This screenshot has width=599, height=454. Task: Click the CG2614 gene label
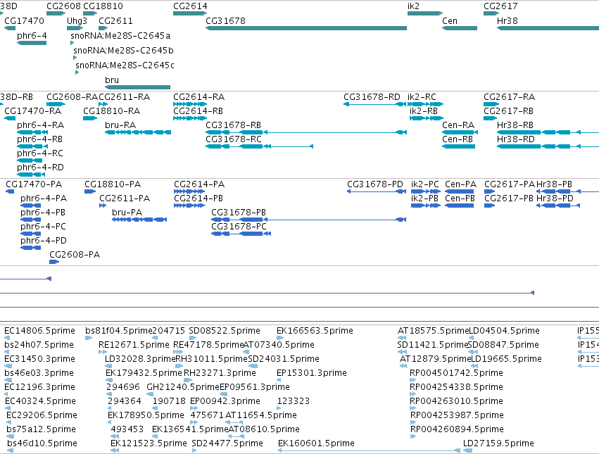tap(190, 6)
